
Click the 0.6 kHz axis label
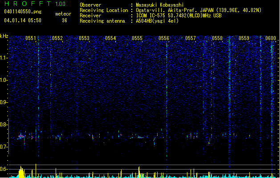point(4,169)
